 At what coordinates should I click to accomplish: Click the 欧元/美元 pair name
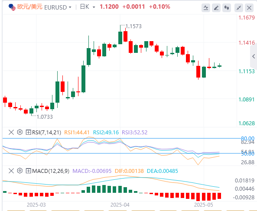pos(30,7)
